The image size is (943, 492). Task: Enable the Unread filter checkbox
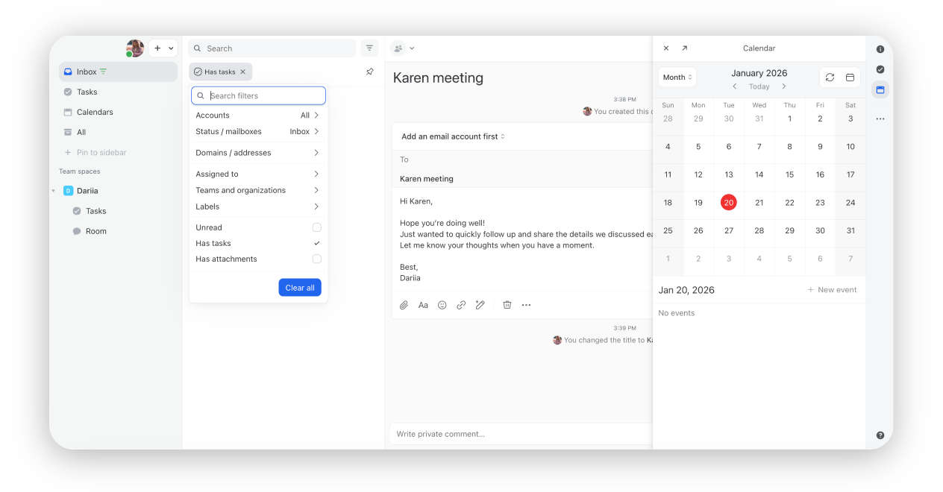pos(316,227)
